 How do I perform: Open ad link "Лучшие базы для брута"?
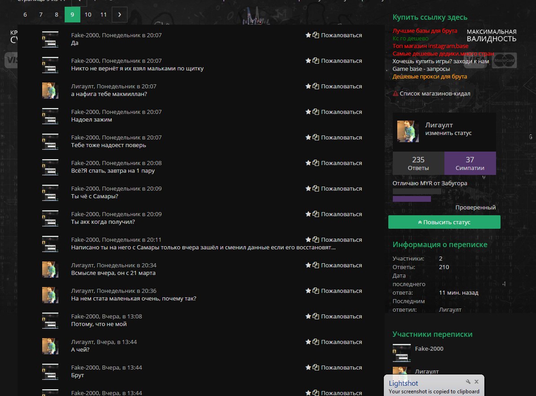(x=425, y=31)
